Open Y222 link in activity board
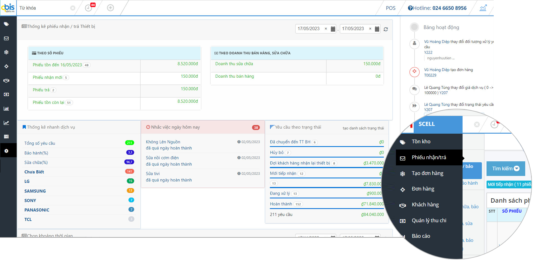This screenshot has width=542, height=267. coord(428,53)
